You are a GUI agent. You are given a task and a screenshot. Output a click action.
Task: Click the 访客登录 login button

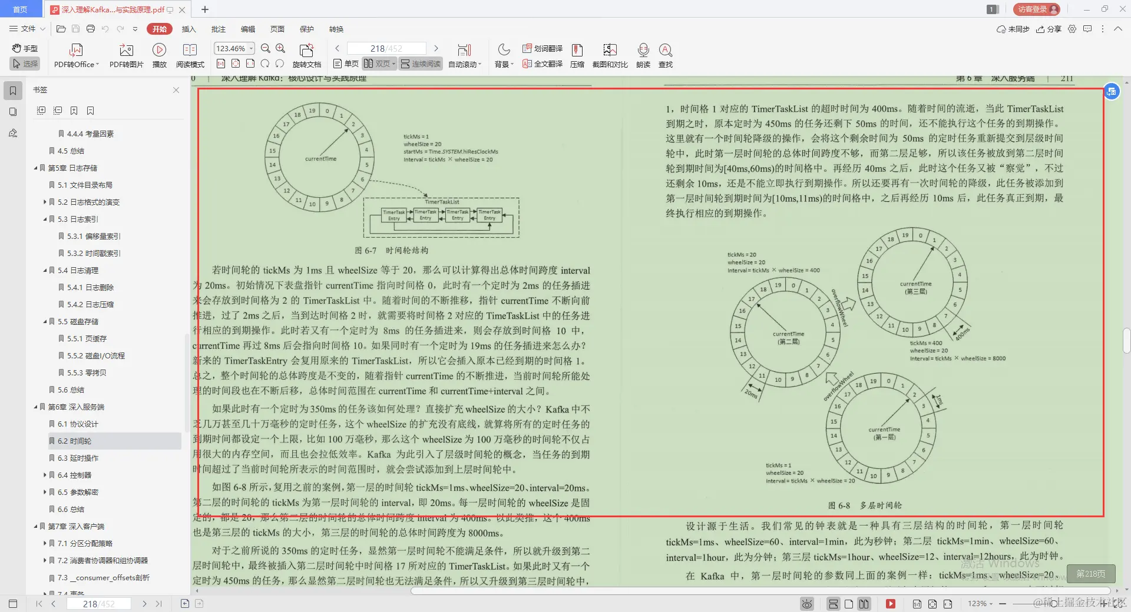click(x=1035, y=9)
